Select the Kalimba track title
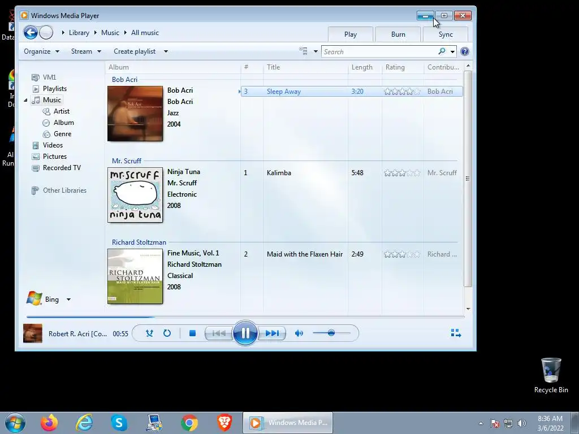This screenshot has height=434, width=579. click(279, 173)
